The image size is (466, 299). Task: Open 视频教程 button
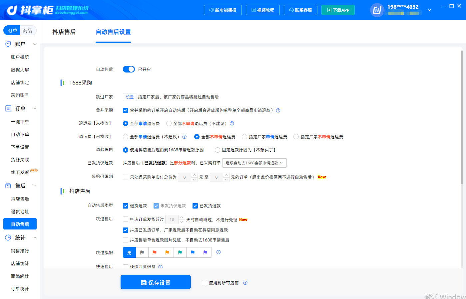(262, 10)
